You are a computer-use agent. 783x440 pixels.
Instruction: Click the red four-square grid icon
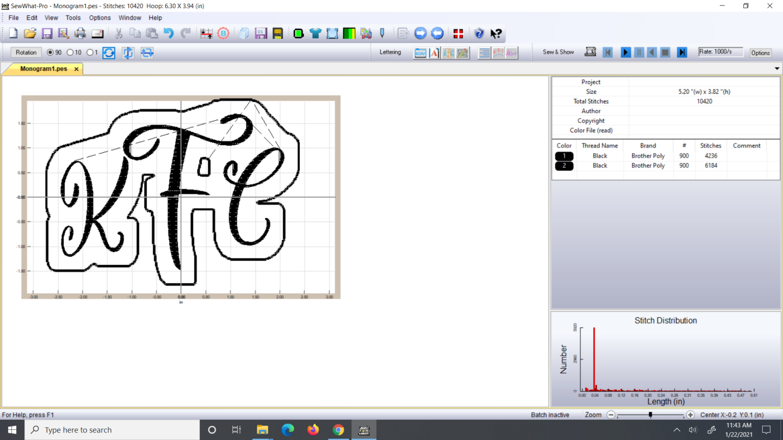click(458, 34)
